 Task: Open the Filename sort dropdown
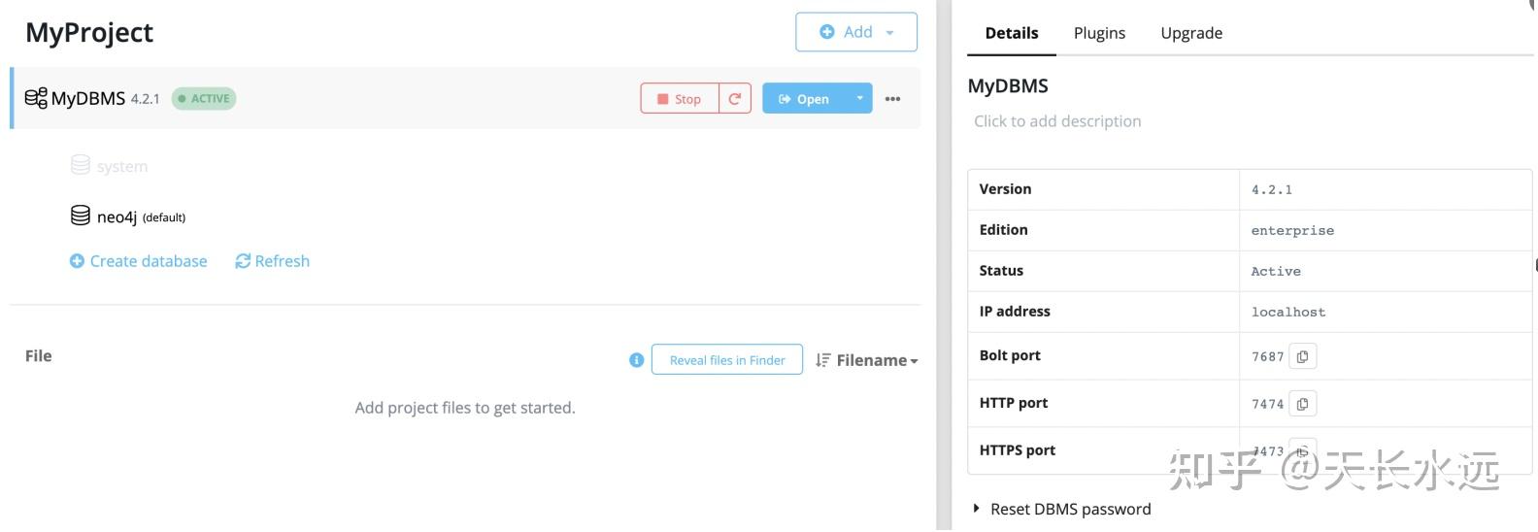coord(877,360)
